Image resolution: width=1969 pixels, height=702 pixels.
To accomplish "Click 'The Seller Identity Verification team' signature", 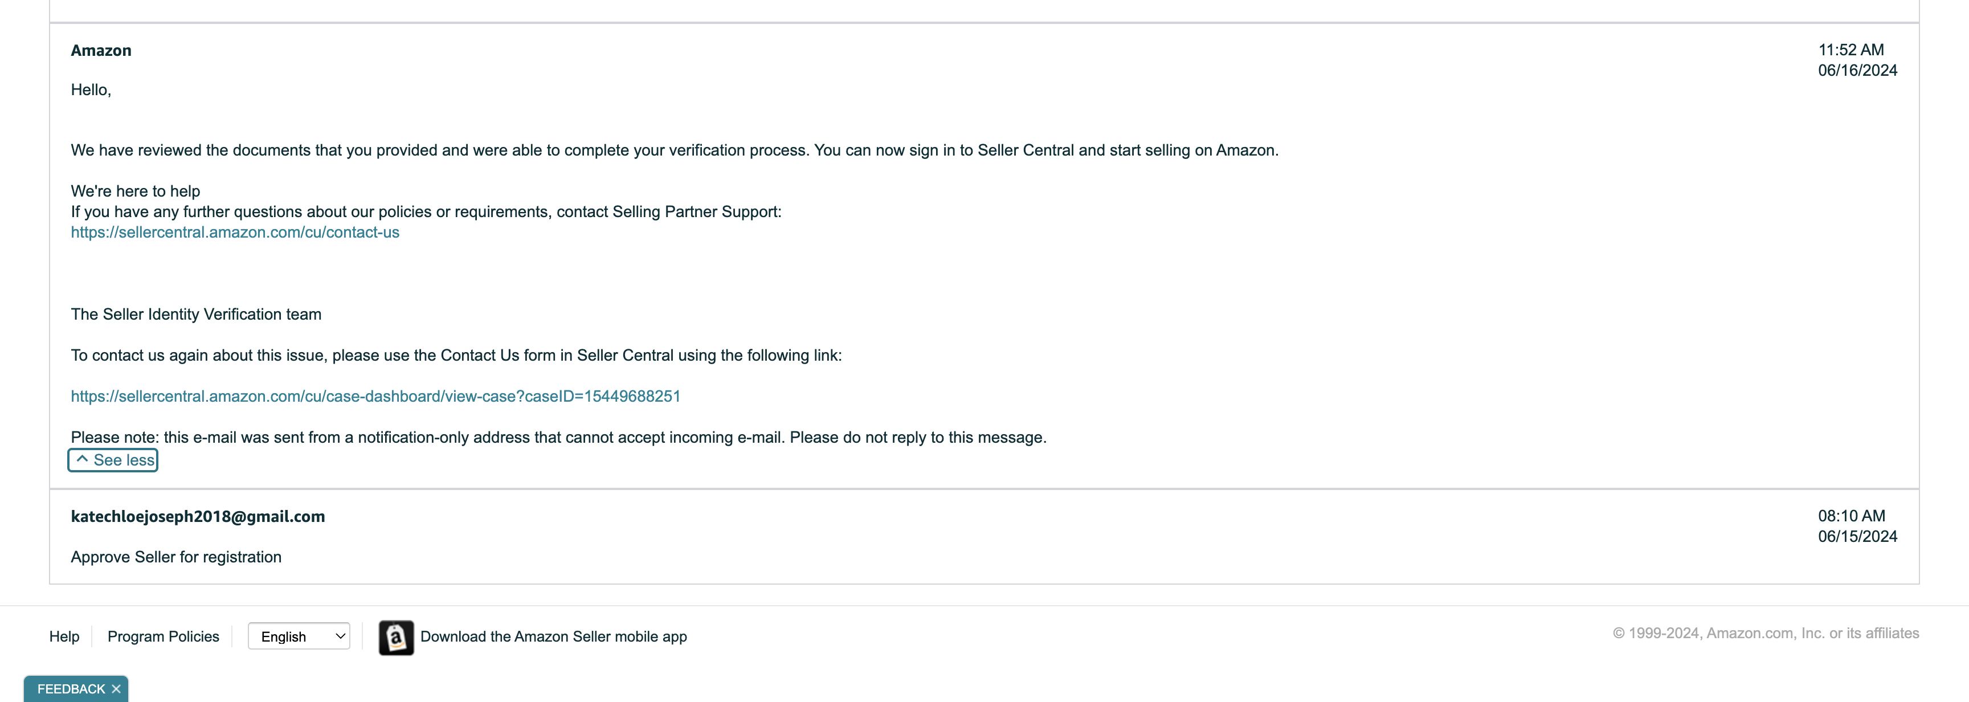I will point(195,315).
